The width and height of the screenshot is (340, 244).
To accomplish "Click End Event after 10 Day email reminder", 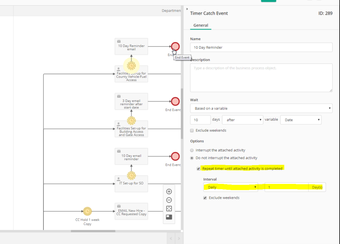I will pos(175,156).
